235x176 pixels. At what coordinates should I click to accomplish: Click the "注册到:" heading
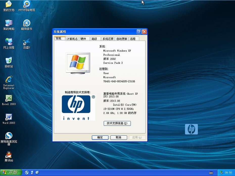point(104,69)
